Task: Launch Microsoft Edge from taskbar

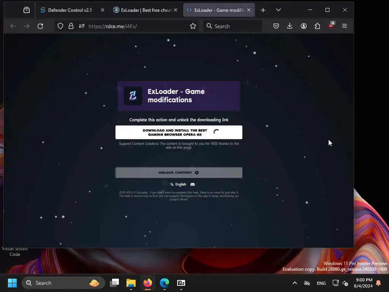Action: point(164,283)
